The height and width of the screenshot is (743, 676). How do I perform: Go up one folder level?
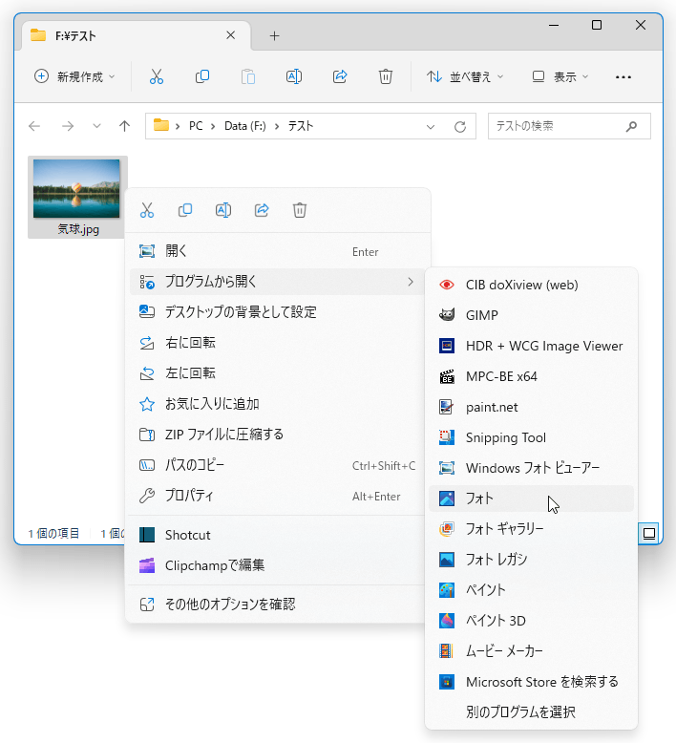point(124,126)
